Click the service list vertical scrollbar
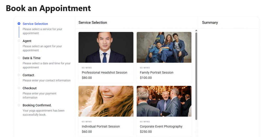Screen dimensions: 267x137 196,75
